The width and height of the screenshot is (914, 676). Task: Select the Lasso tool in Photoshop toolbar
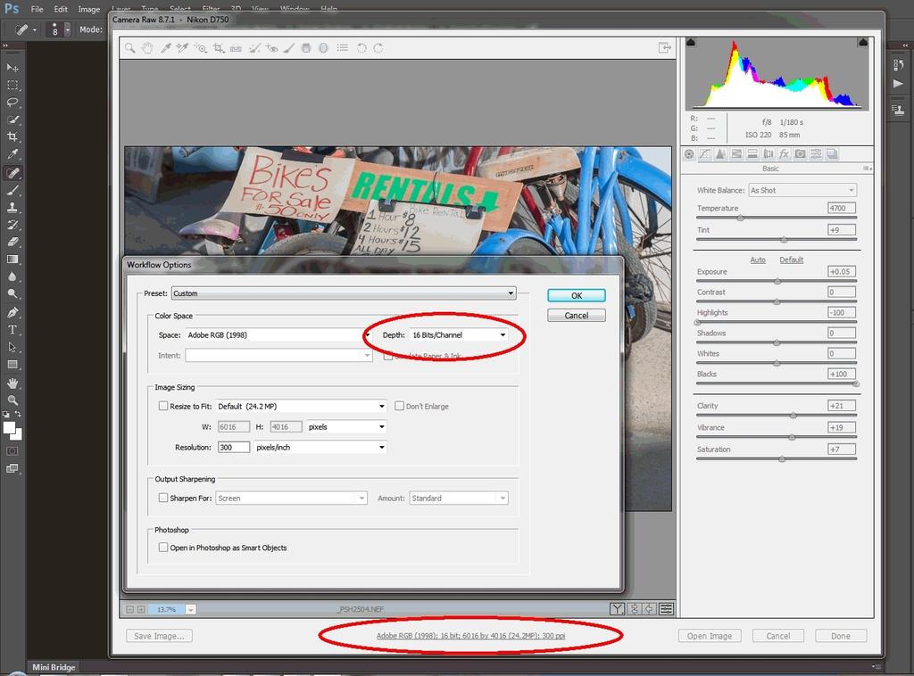[x=12, y=103]
